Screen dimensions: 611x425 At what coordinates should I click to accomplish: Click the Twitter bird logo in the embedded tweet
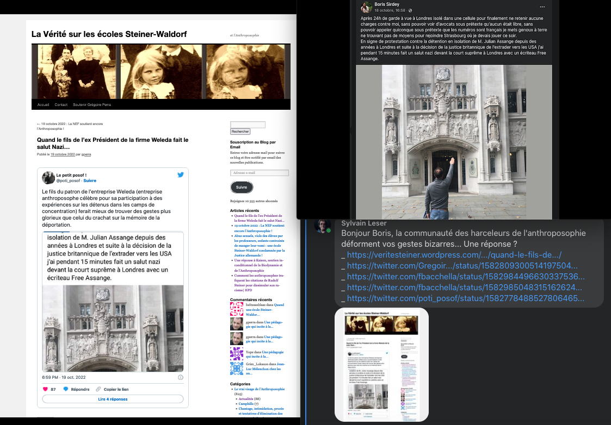click(x=181, y=174)
